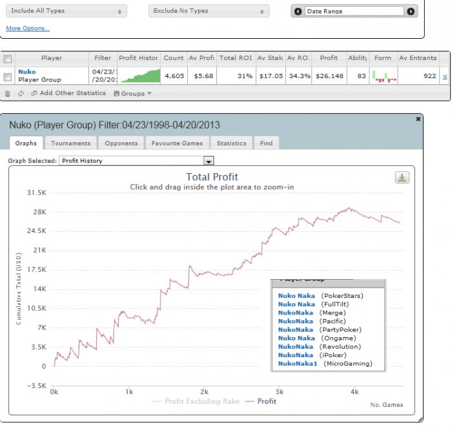The width and height of the screenshot is (452, 425).
Task: Click the Form bar chart thumbnail
Action: click(383, 76)
